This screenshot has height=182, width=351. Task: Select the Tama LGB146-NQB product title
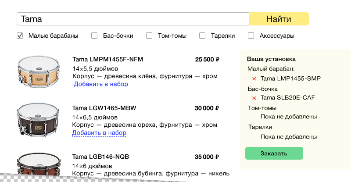(100, 157)
